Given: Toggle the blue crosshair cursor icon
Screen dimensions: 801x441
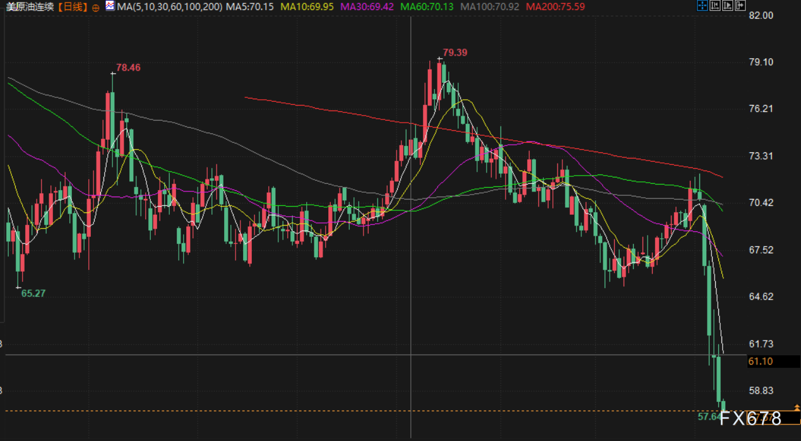Looking at the screenshot, I should 702,6.
